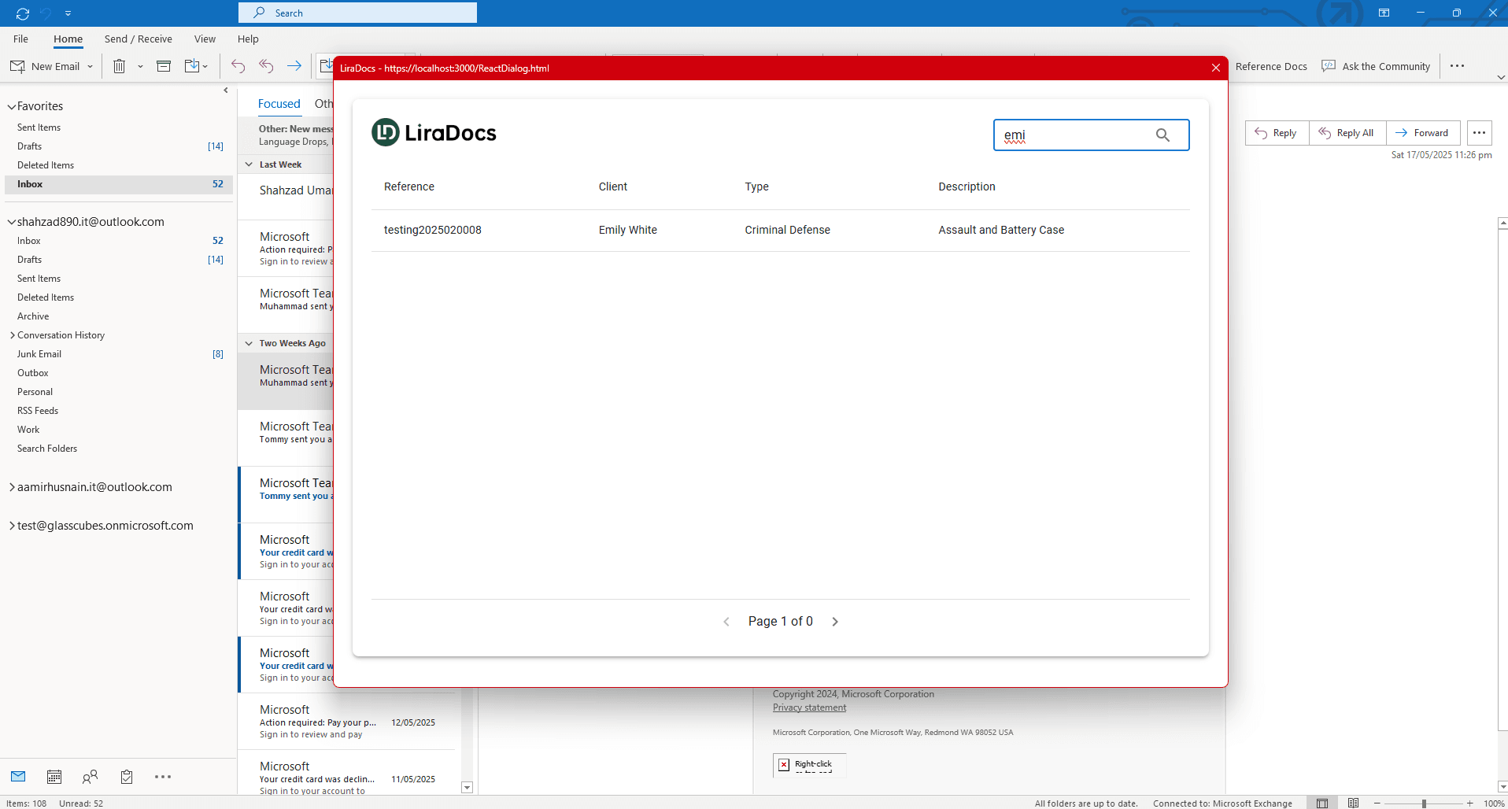This screenshot has width=1508, height=809.
Task: Open reading pane more actions ellipsis
Action: [1480, 133]
